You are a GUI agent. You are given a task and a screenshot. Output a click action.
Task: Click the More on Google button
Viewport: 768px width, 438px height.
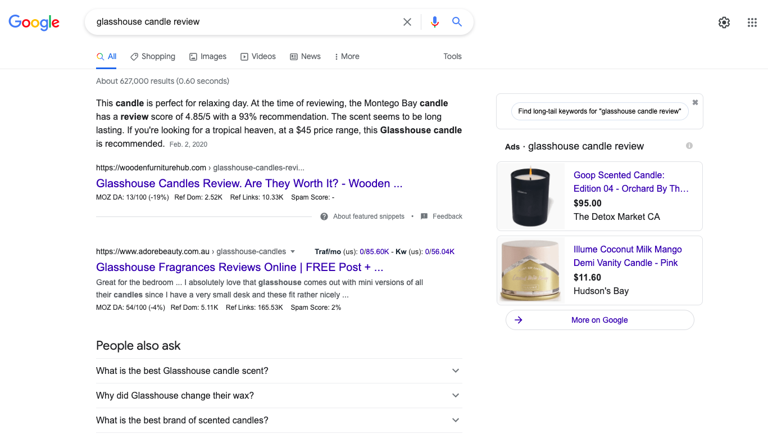(599, 320)
